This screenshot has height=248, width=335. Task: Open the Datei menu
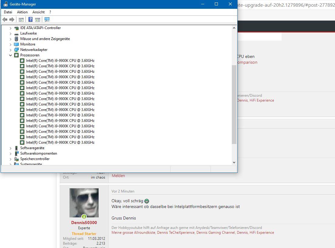click(8, 12)
